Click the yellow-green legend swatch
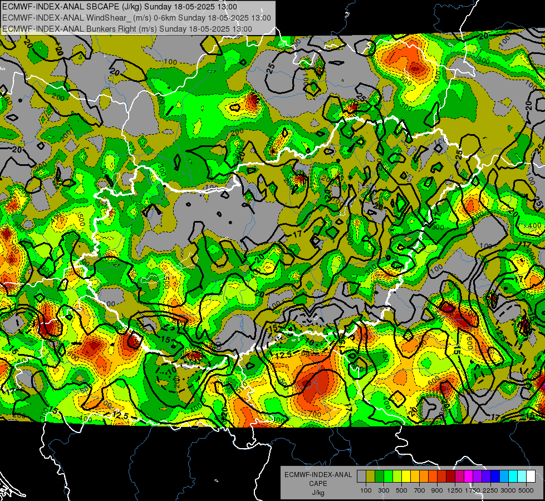This screenshot has height=501, width=545. pyautogui.click(x=397, y=477)
